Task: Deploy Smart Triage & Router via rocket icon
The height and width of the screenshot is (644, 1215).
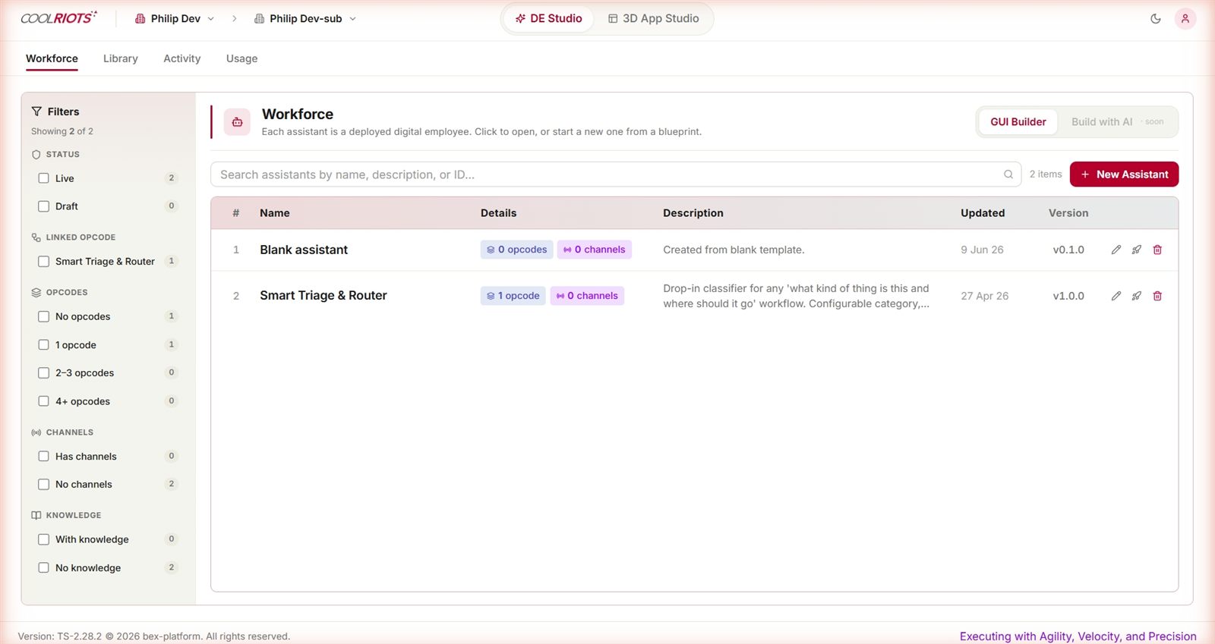Action: coord(1137,296)
